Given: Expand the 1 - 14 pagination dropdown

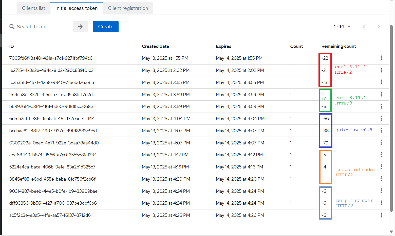Looking at the screenshot, I should pos(342,27).
